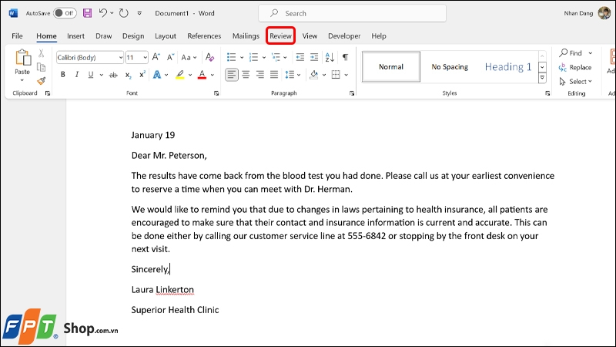Toggle Align Left
616x347 pixels.
232,75
